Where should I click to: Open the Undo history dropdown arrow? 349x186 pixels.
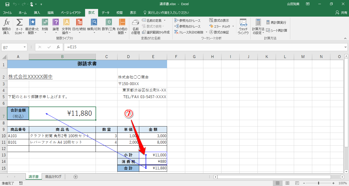19,4
